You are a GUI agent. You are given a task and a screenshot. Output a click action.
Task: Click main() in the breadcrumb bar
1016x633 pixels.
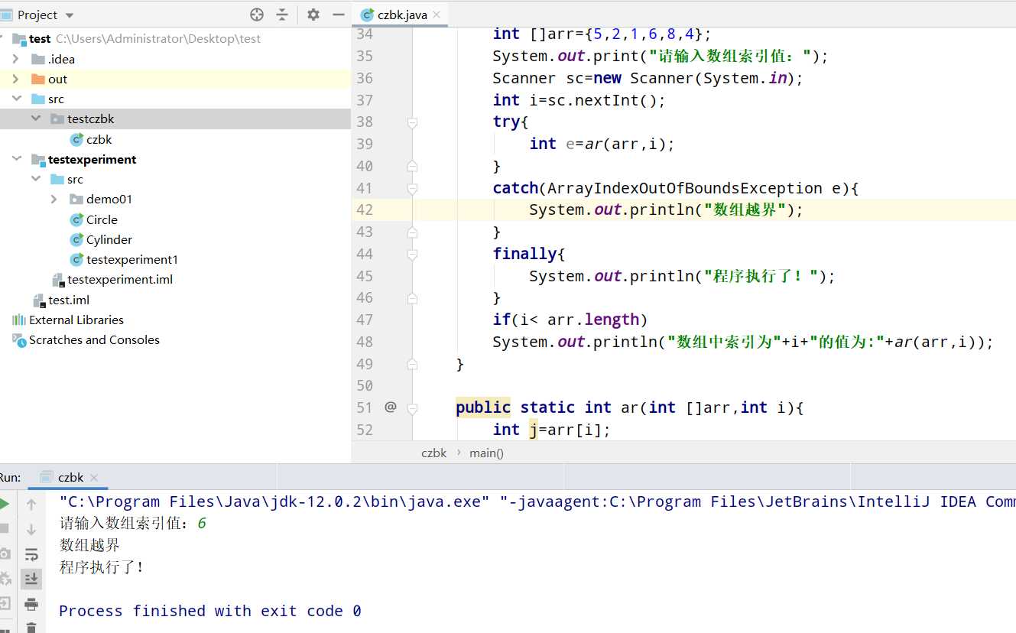point(486,453)
